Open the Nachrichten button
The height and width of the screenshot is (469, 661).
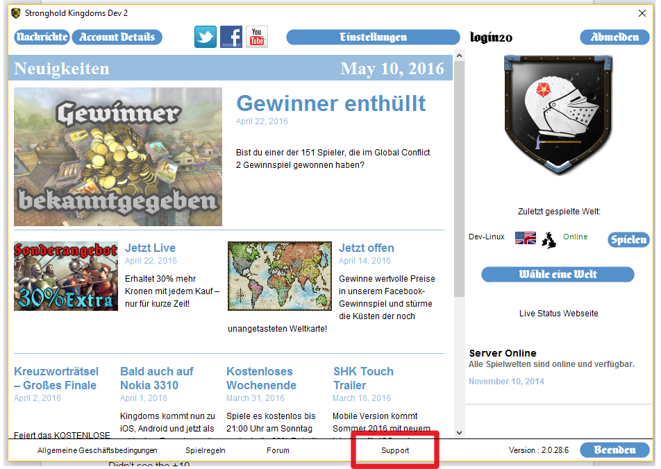pyautogui.click(x=42, y=37)
